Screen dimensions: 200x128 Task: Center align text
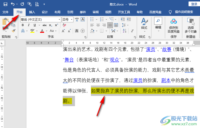click(x=98, y=25)
